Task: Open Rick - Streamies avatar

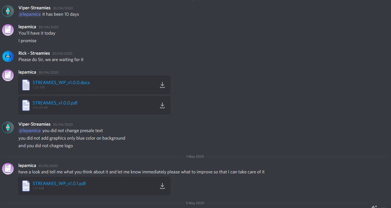Action: click(8, 56)
